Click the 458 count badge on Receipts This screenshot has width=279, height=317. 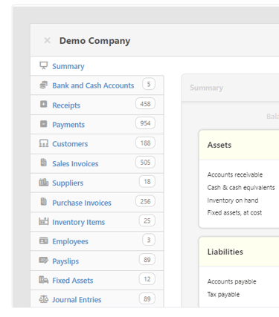[x=145, y=104]
